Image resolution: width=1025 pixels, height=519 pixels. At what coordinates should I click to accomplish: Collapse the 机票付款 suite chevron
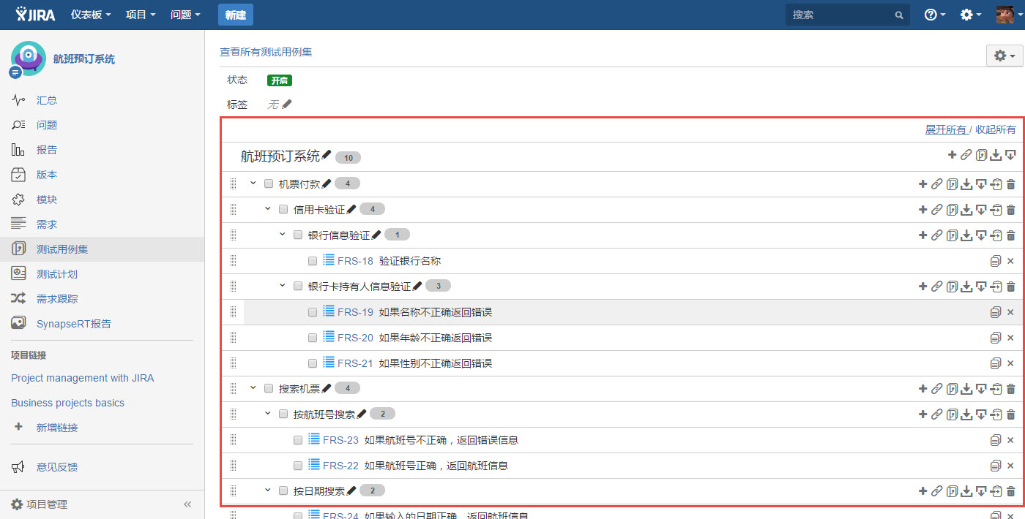(x=253, y=183)
